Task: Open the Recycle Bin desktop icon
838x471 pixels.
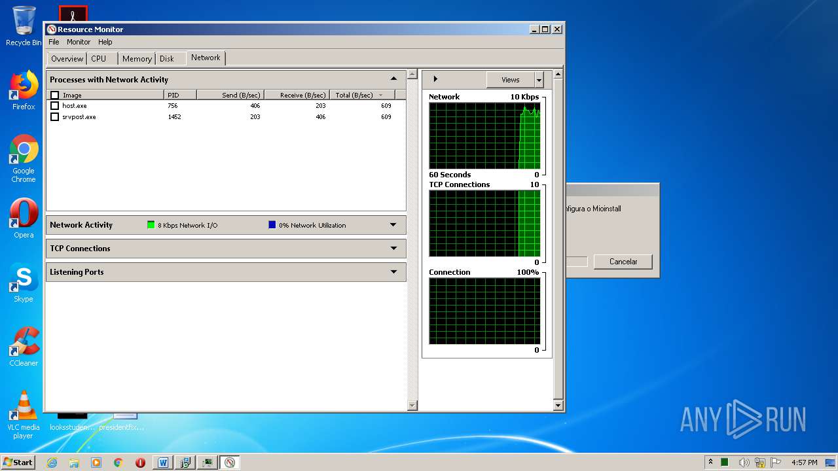Action: [24, 26]
